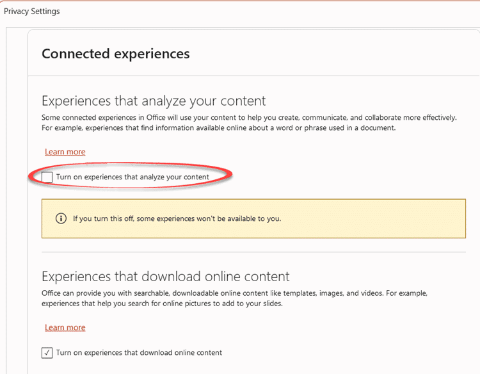Enable the analyze your content checkbox
Screen dimensions: 480x374
point(47,177)
